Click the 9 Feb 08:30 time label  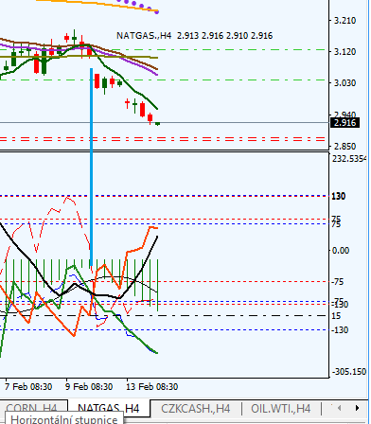89,386
